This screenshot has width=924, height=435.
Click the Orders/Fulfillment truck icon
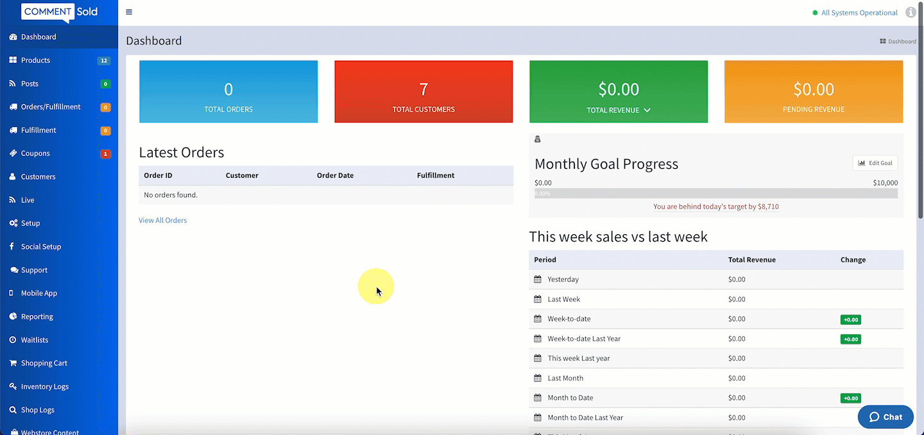click(x=13, y=107)
